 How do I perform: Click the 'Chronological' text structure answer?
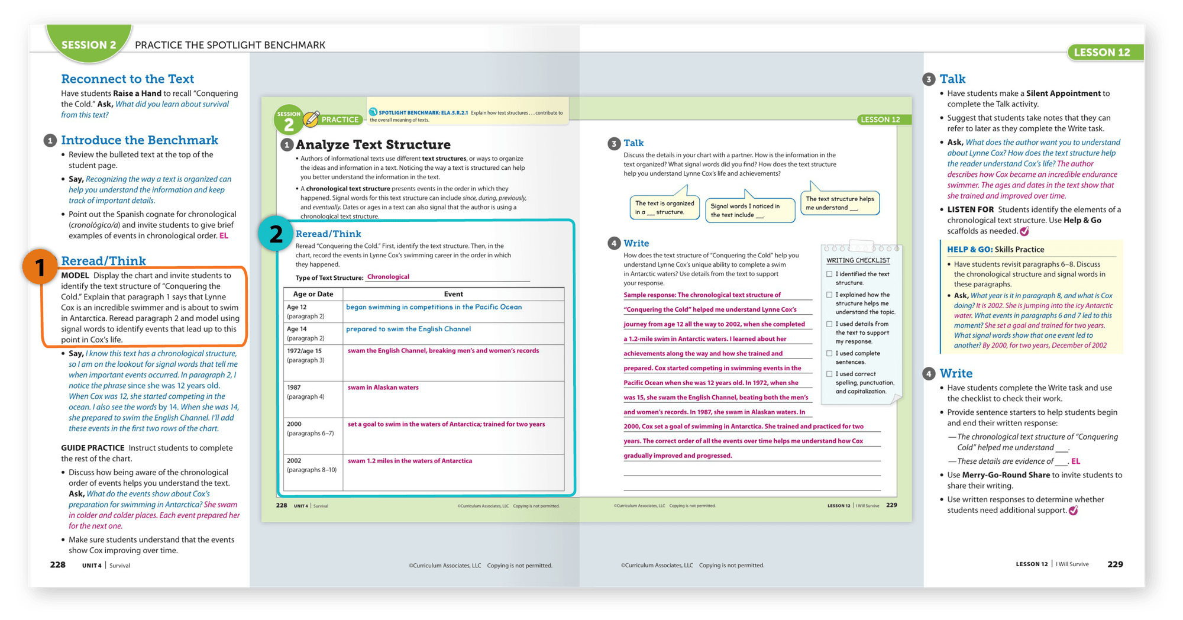tap(388, 277)
